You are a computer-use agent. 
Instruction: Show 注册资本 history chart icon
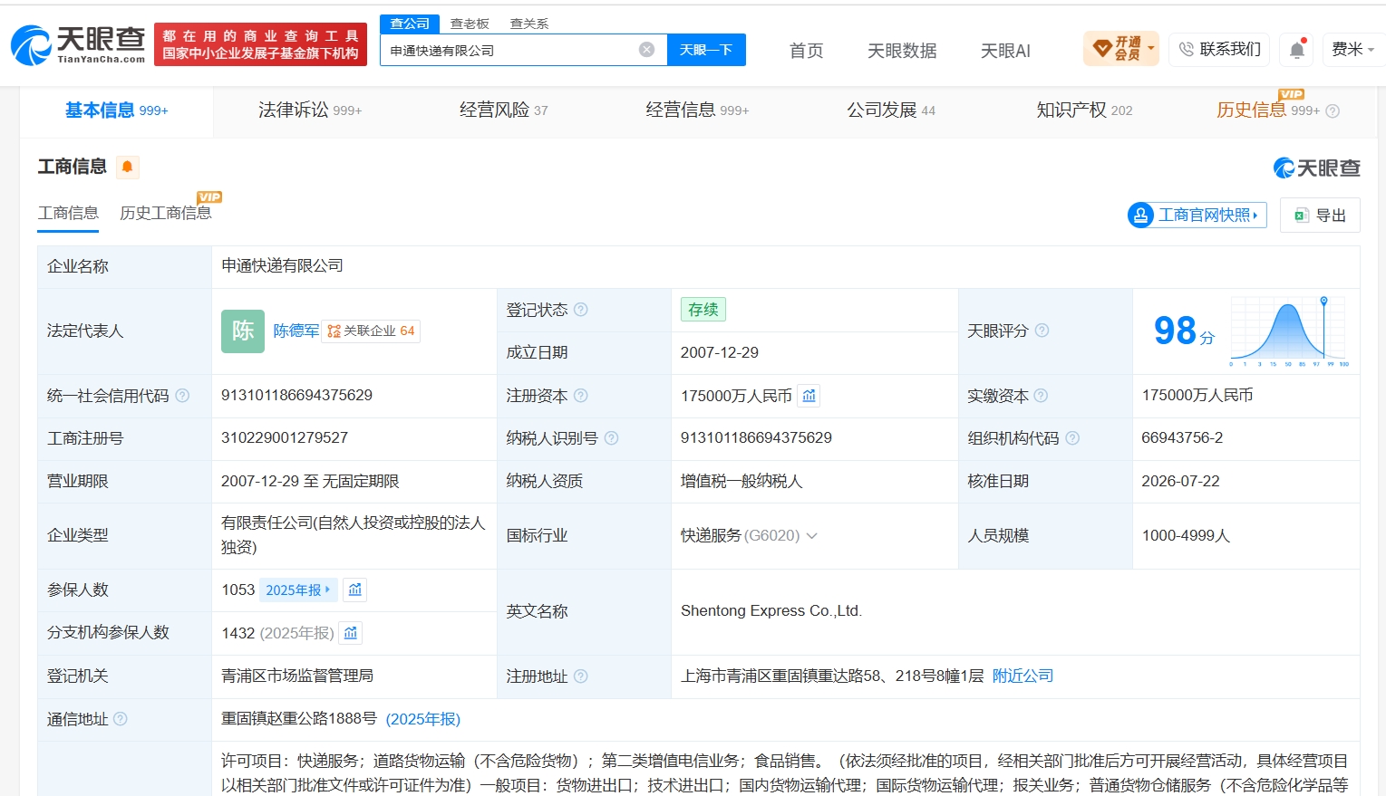pos(809,396)
